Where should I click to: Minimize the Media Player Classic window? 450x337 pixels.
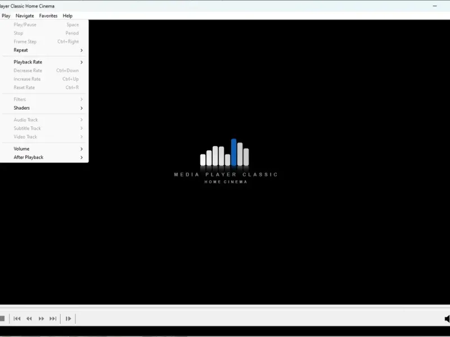click(x=435, y=6)
